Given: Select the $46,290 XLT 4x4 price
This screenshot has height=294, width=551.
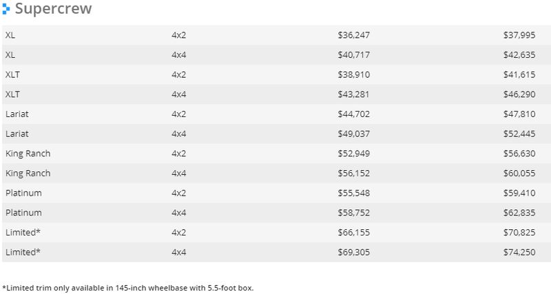Looking at the screenshot, I should [519, 94].
